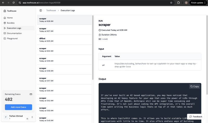Click the browser forward arrow
This screenshot has width=208, height=123.
point(8,3)
